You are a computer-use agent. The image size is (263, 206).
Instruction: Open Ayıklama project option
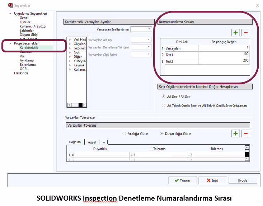(27, 60)
